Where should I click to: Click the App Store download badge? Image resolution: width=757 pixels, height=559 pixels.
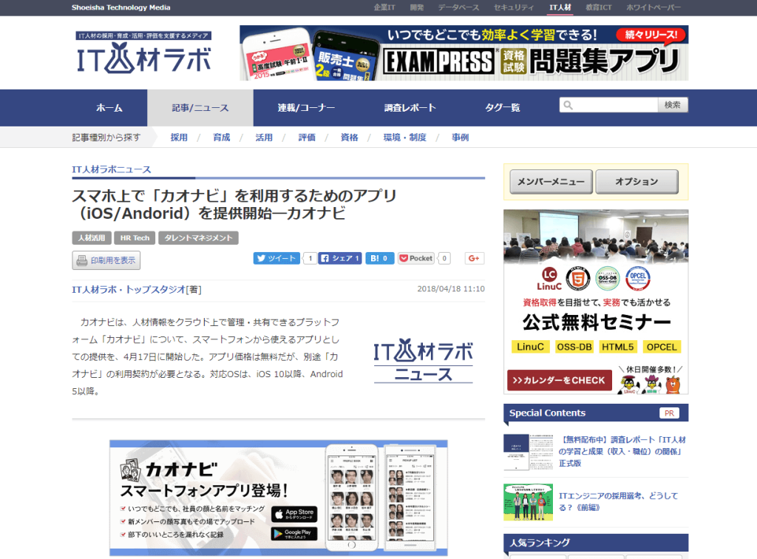tap(294, 514)
